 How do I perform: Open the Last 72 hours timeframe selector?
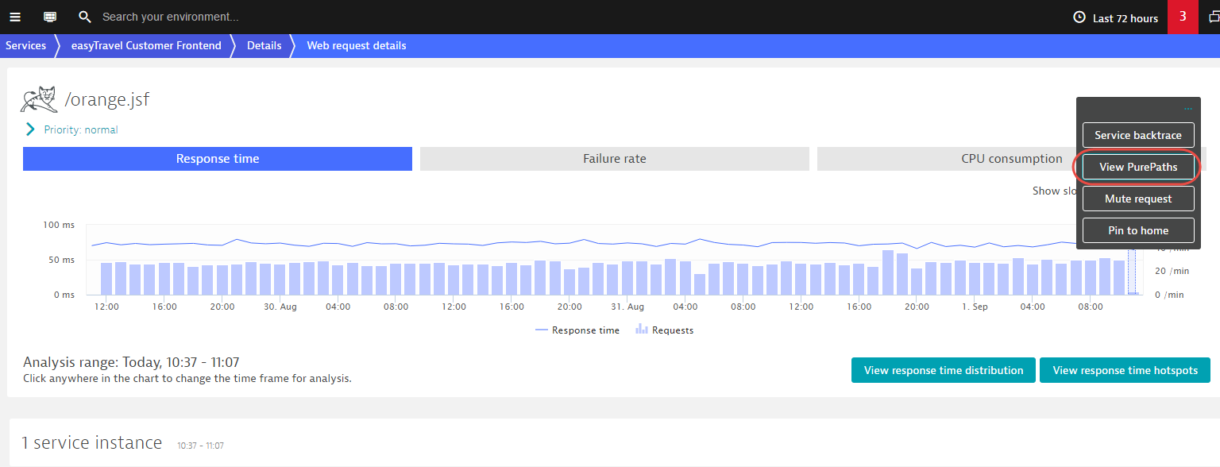coord(1115,17)
